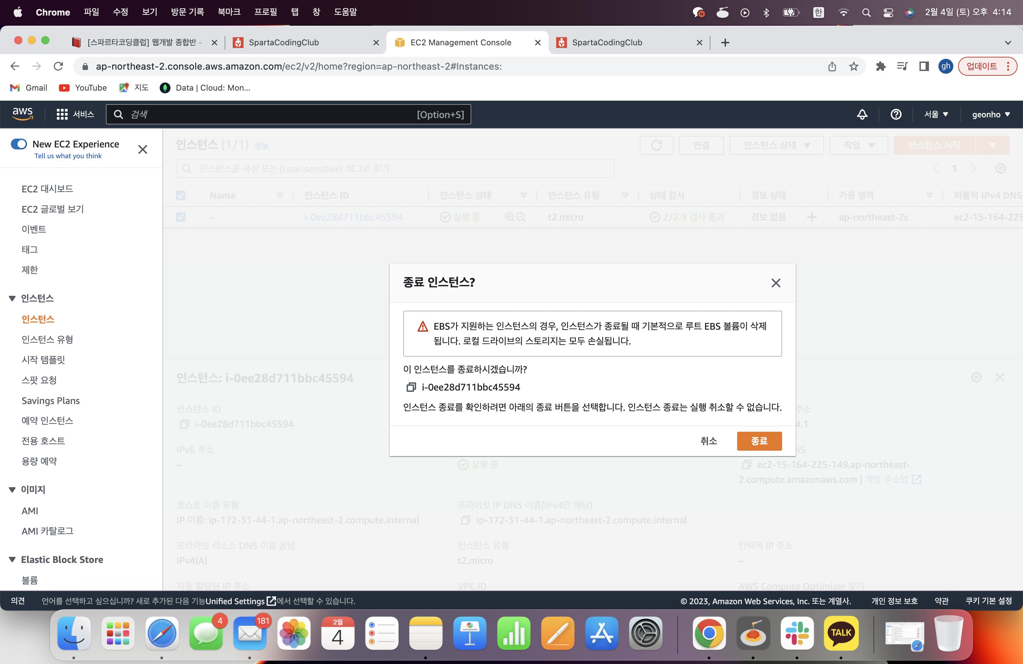1023x664 pixels.
Task: Open Finder from the Dock
Action: click(74, 634)
